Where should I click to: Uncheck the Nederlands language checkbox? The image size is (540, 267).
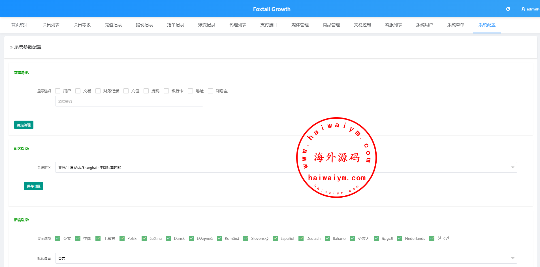pos(400,238)
